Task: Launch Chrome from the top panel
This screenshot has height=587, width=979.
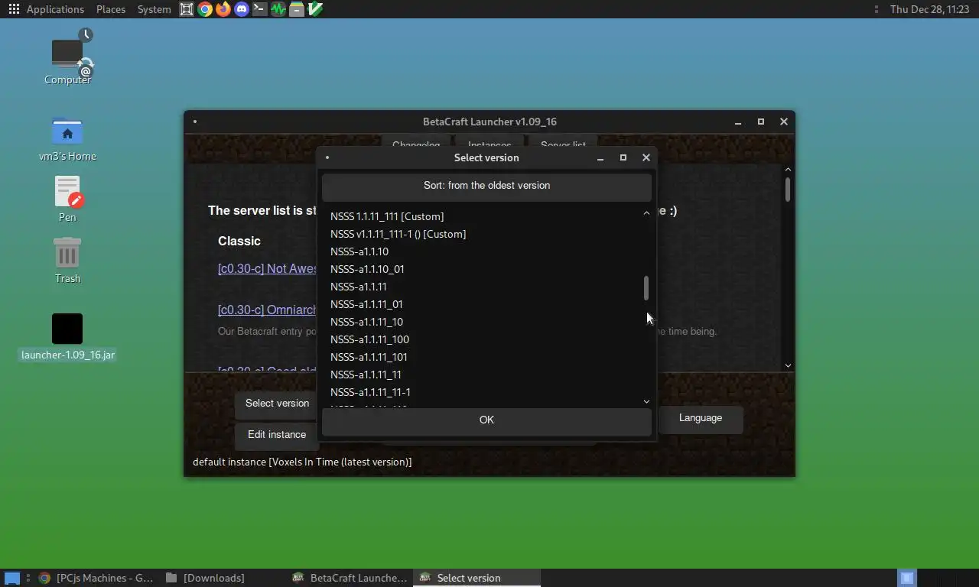Action: (204, 9)
